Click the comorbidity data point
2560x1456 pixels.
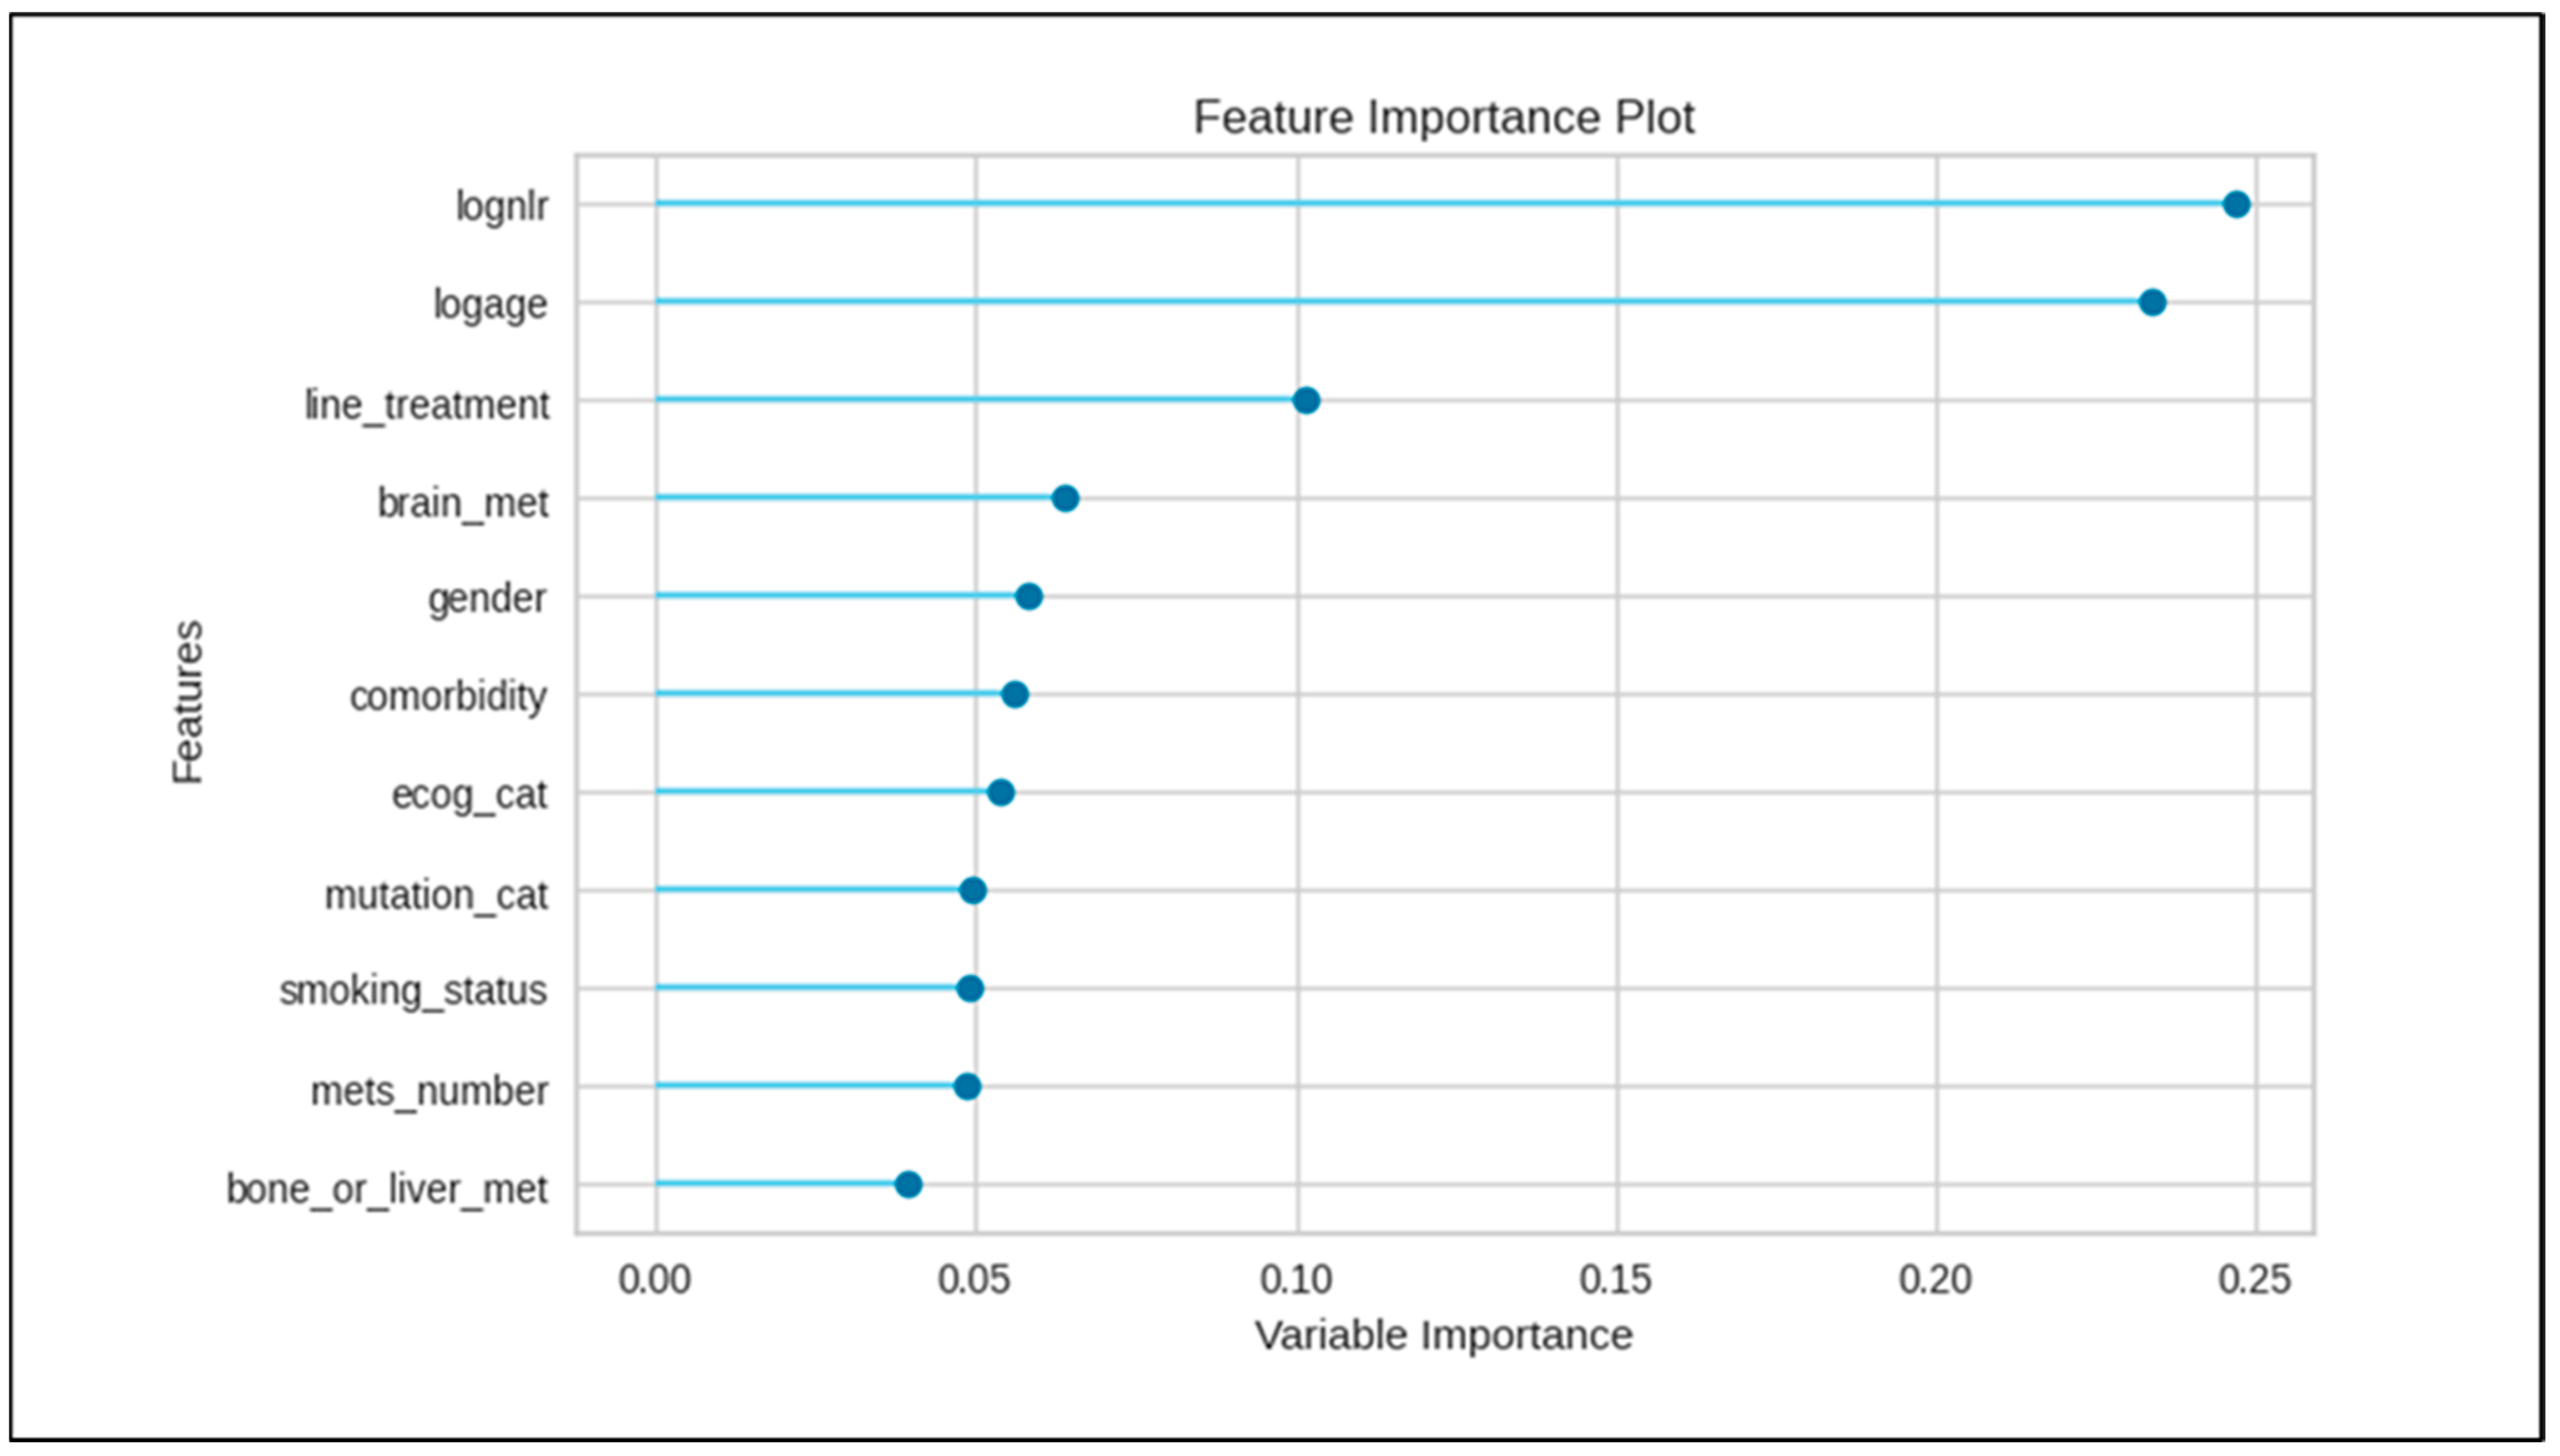tap(1014, 695)
